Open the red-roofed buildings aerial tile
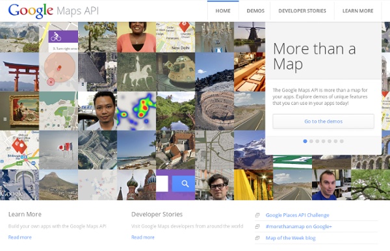The width and height of the screenshot is (390, 251). pos(175,150)
